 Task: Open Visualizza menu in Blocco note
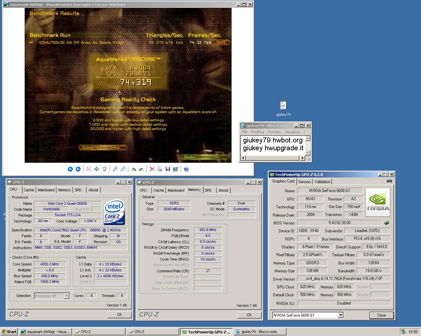[x=292, y=132]
